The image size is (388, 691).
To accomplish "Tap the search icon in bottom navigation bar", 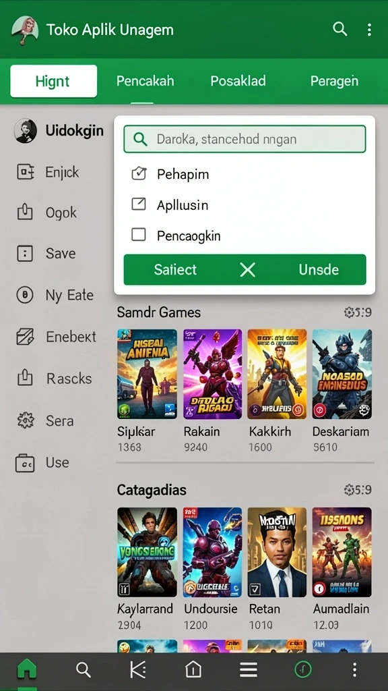I will (83, 670).
